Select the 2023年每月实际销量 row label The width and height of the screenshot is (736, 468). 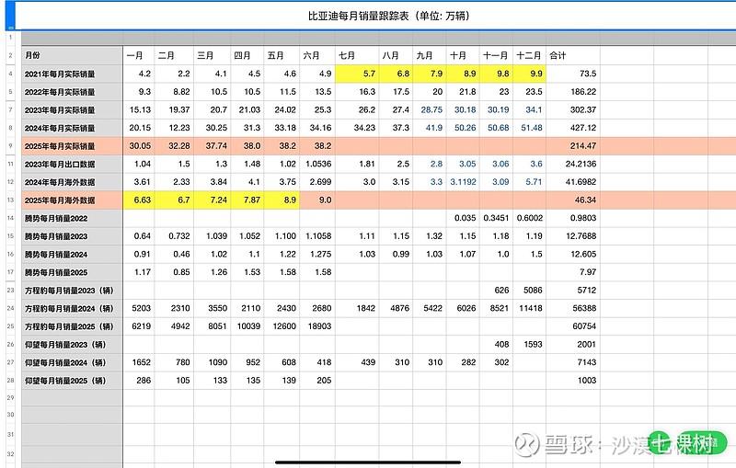72,109
